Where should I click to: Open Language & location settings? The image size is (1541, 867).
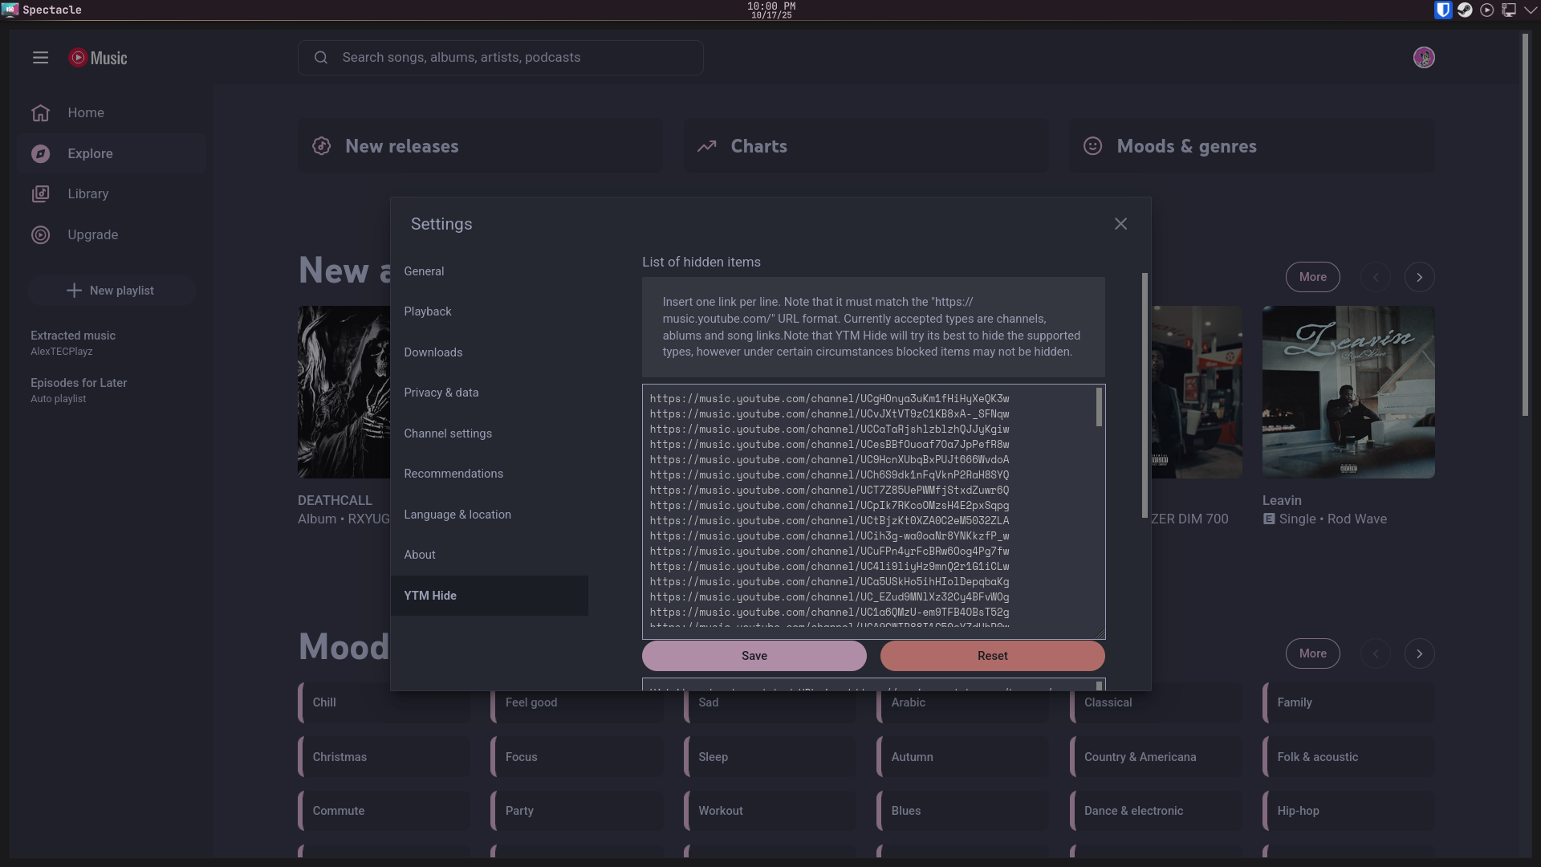pos(457,515)
